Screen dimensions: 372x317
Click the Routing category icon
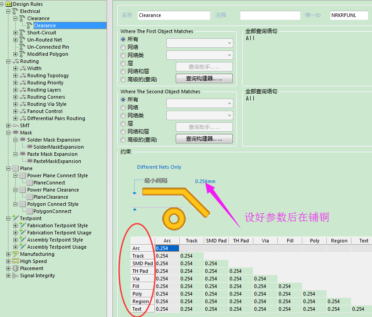click(16, 61)
